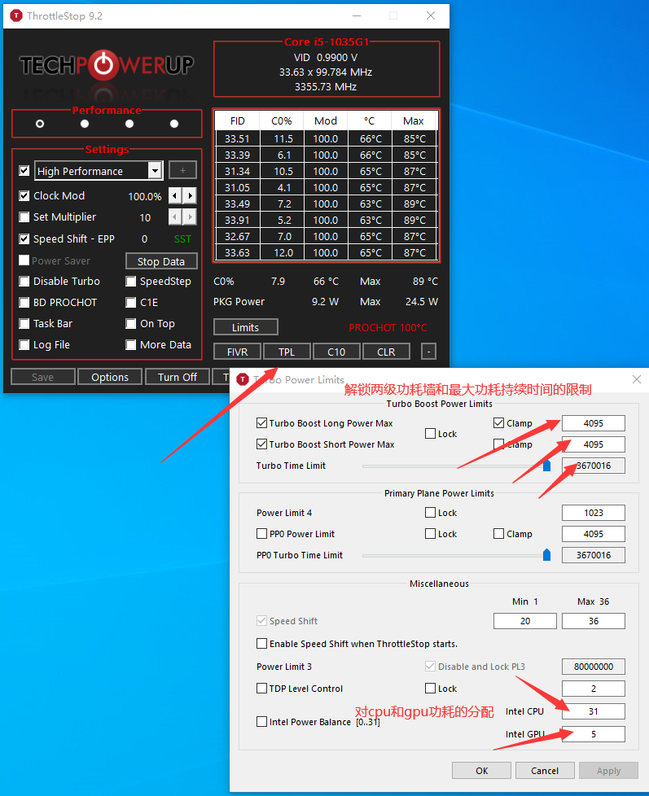Click the PROCHOT 100°C text

coord(388,328)
